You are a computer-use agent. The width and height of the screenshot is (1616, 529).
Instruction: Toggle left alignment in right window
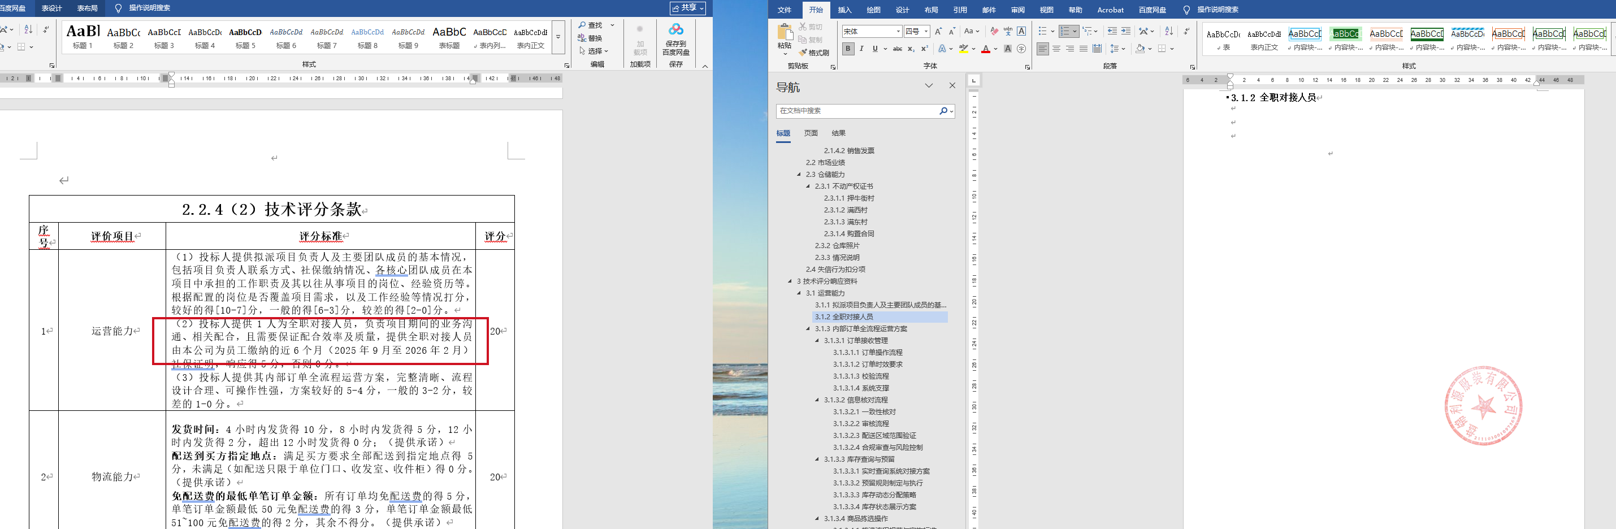[x=1042, y=49]
